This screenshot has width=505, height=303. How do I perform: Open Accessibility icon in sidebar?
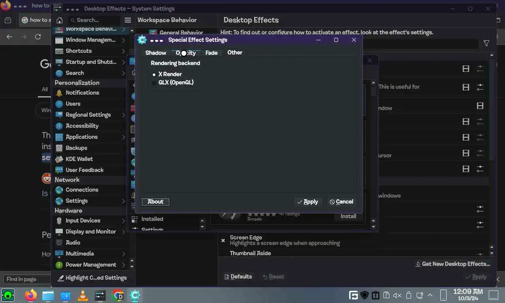[x=59, y=126]
